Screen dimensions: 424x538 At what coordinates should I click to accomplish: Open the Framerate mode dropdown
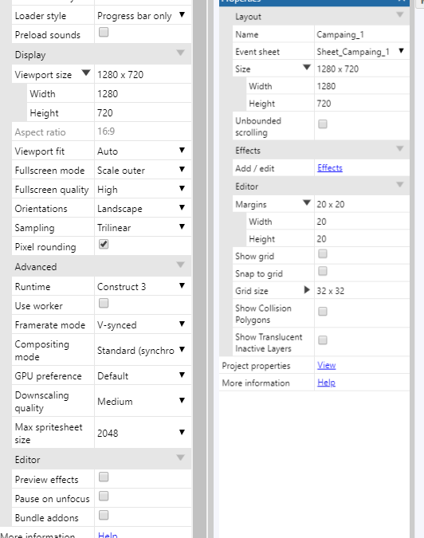(143, 325)
